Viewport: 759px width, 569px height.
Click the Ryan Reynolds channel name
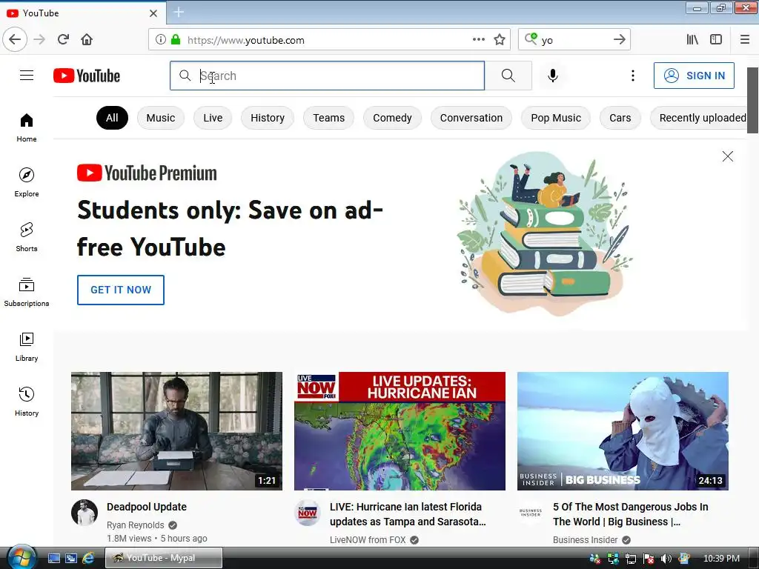(136, 525)
